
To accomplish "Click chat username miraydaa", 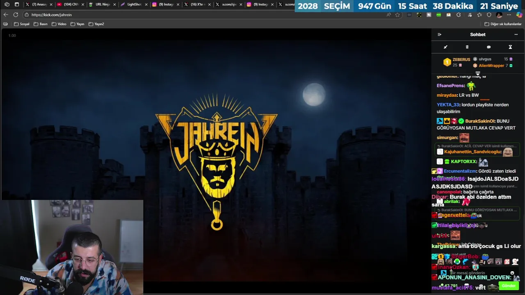I will 447,95.
